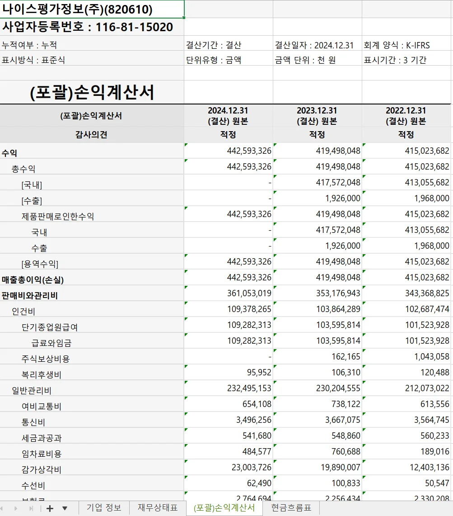Select the 2024.12.31 column header cell
This screenshot has width=453, height=516.
pyautogui.click(x=227, y=115)
